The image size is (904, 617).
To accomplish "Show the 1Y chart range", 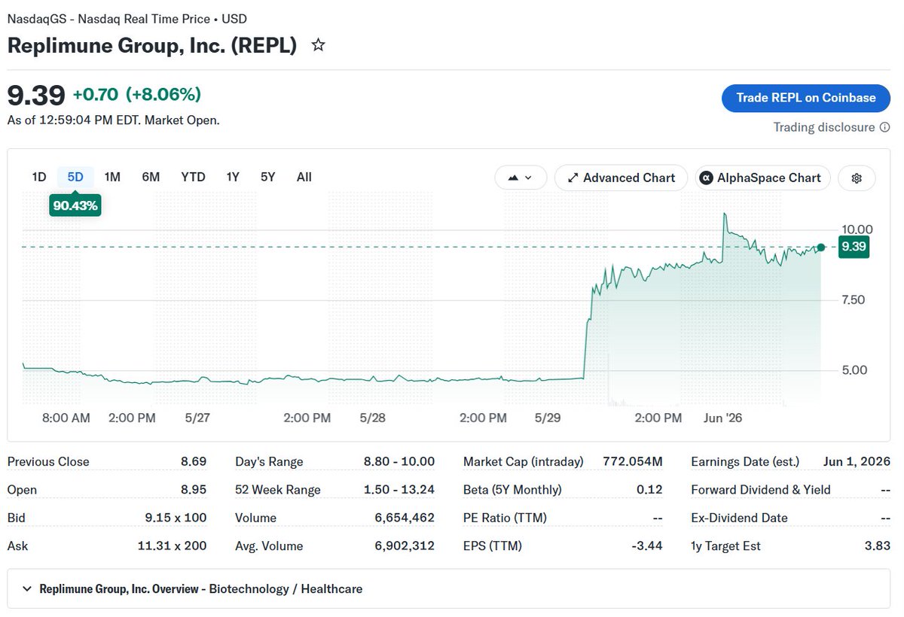I will click(233, 177).
